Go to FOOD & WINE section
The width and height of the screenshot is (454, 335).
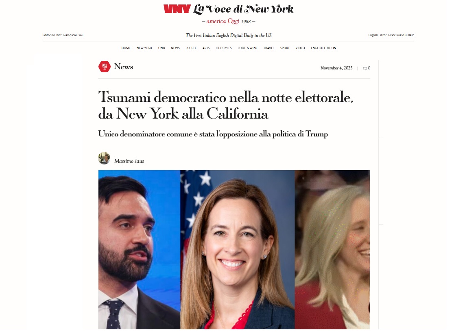click(x=248, y=48)
